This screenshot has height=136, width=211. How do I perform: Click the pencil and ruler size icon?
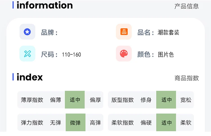[27, 53]
